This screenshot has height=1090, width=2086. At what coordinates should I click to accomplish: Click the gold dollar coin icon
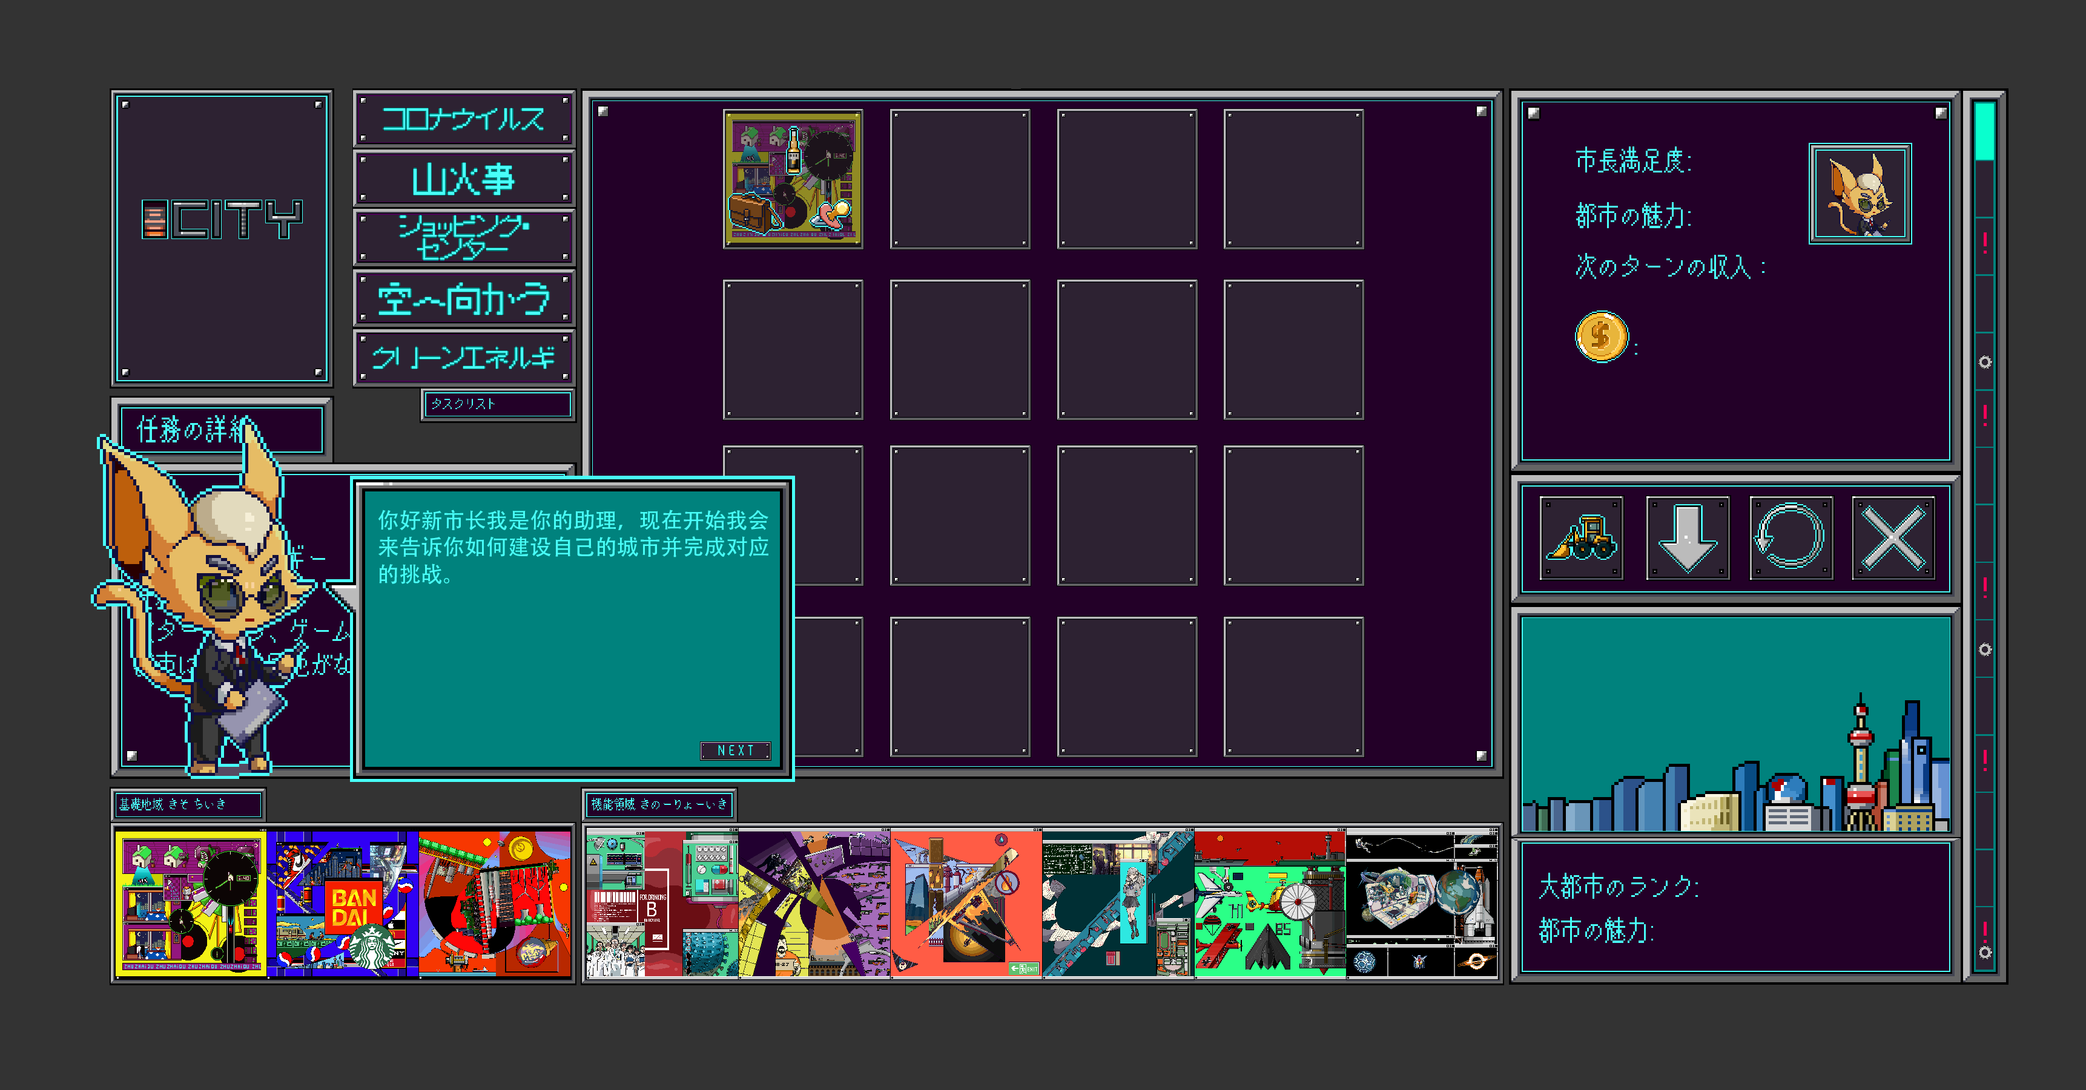pyautogui.click(x=1601, y=337)
